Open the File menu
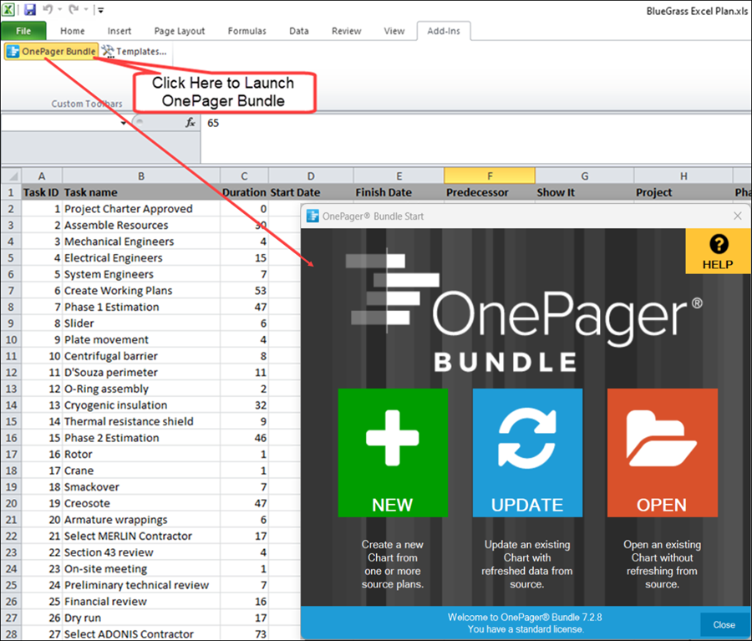Image resolution: width=752 pixels, height=641 pixels. (24, 31)
